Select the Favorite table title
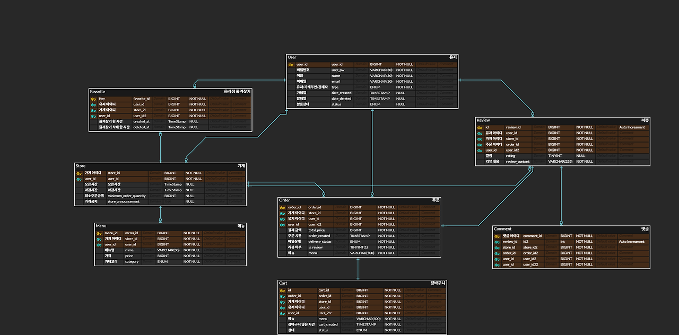 click(x=98, y=92)
